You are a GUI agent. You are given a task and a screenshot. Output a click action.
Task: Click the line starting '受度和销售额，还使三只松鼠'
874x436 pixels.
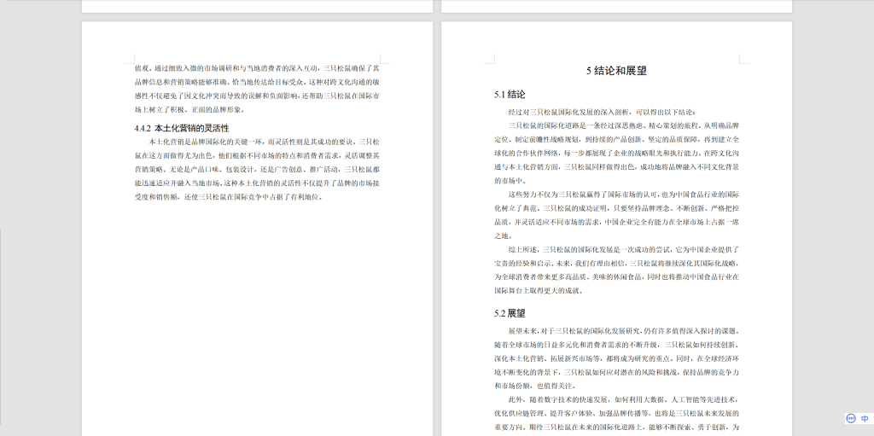[x=229, y=196]
